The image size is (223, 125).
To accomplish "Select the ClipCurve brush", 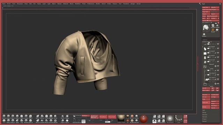I will pyautogui.click(x=63, y=121).
